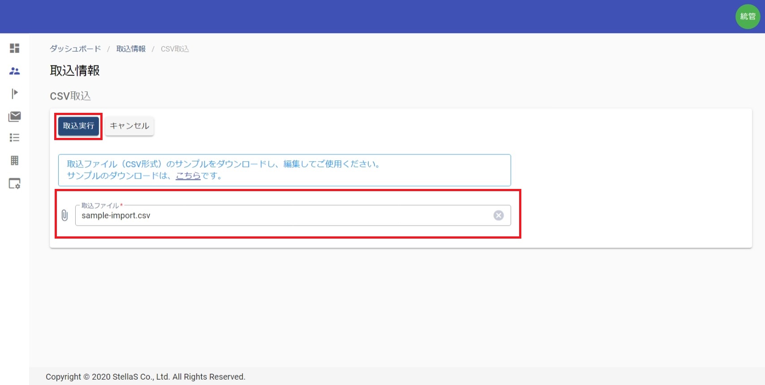Click the paperclip attach file icon
Screen dimensions: 765x385
click(x=65, y=215)
